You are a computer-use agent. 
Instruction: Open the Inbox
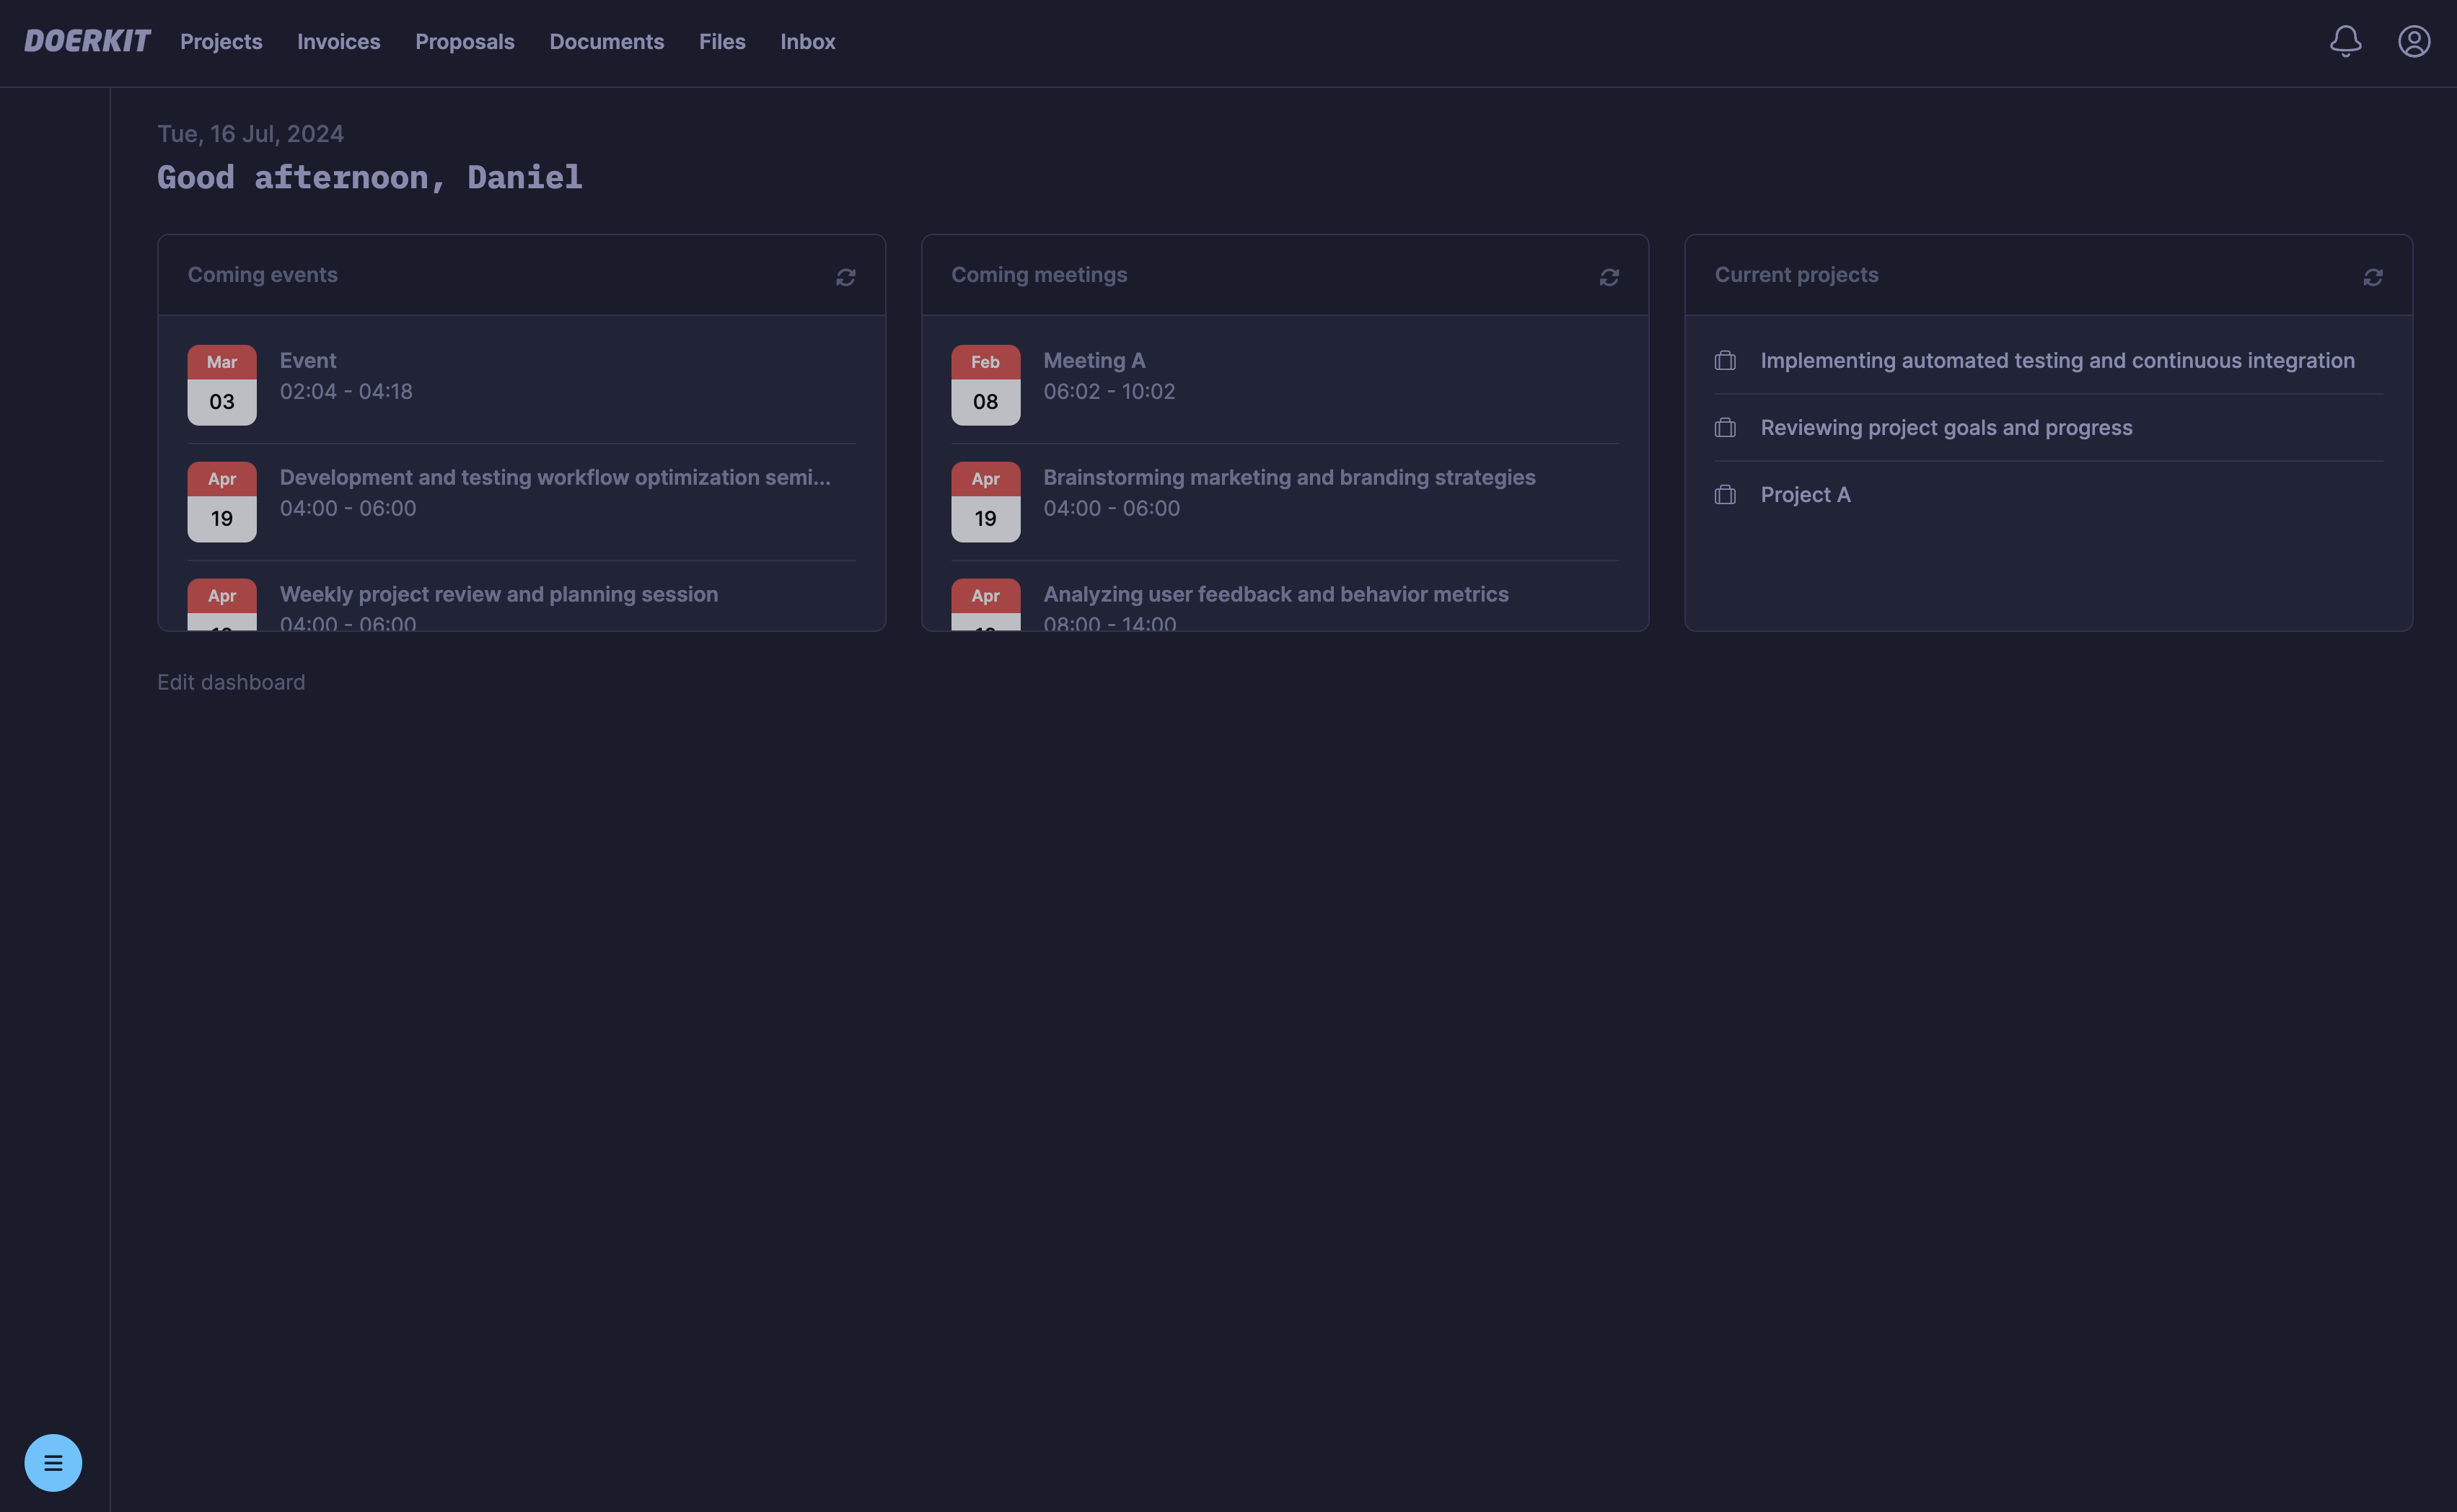[807, 42]
